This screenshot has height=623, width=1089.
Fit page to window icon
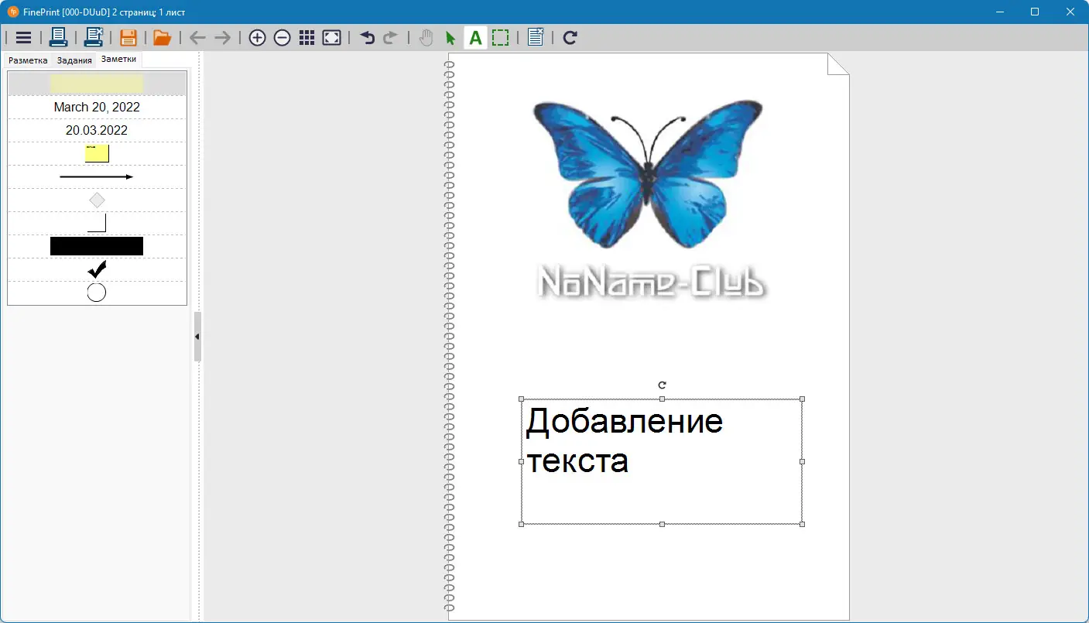[332, 38]
